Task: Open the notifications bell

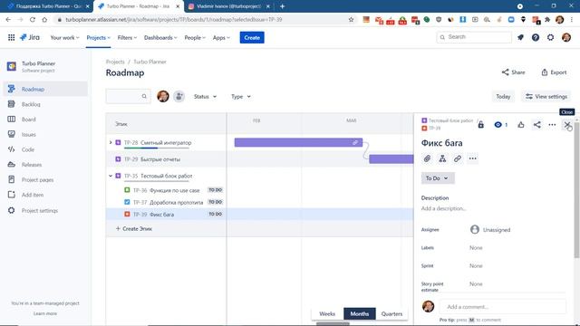Action: [x=520, y=37]
